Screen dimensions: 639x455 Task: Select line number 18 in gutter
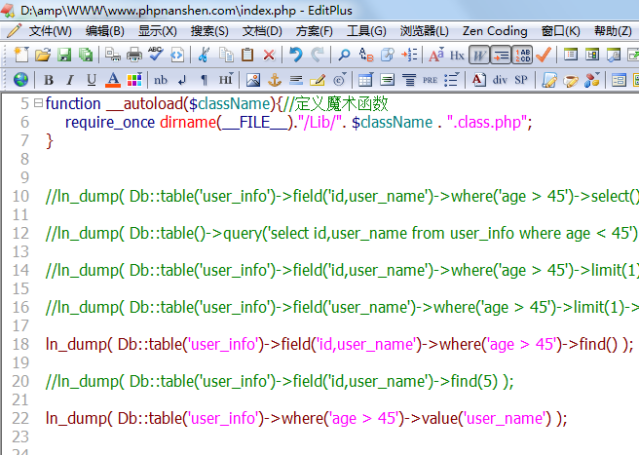(20, 344)
